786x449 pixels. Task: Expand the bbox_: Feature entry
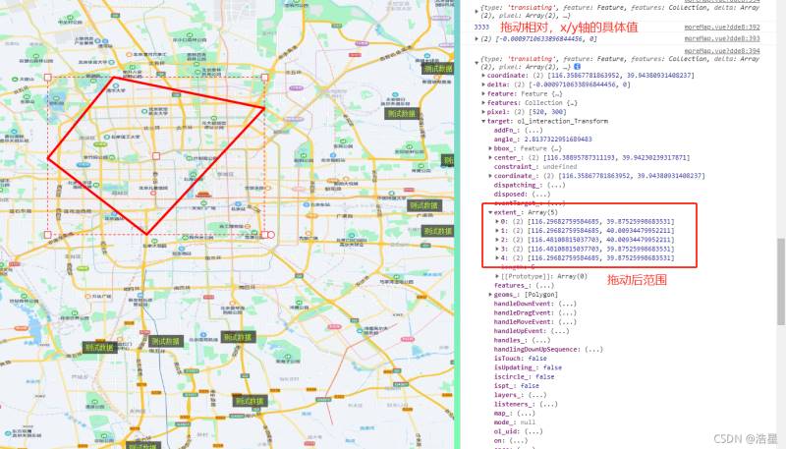490,148
